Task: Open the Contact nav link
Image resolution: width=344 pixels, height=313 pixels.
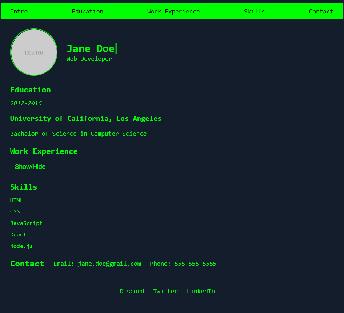Action: click(x=321, y=11)
